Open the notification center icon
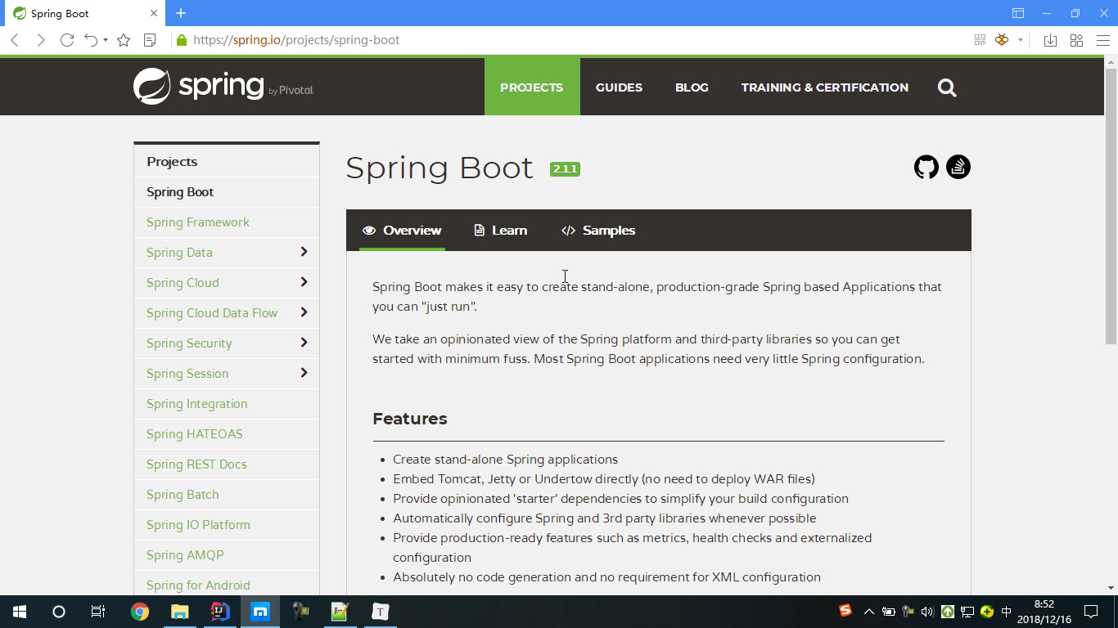 1091,612
